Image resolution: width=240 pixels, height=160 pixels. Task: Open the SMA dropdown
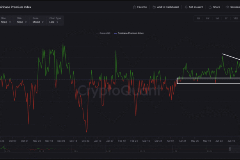tap(6, 22)
